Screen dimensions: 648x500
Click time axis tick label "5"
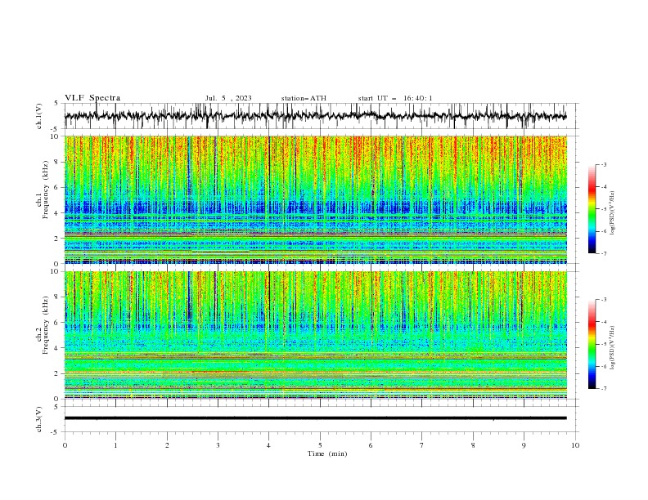pos(320,445)
